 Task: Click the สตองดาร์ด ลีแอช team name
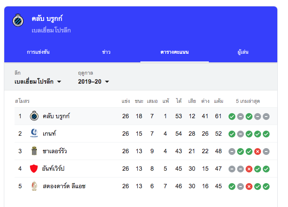(x=64, y=186)
